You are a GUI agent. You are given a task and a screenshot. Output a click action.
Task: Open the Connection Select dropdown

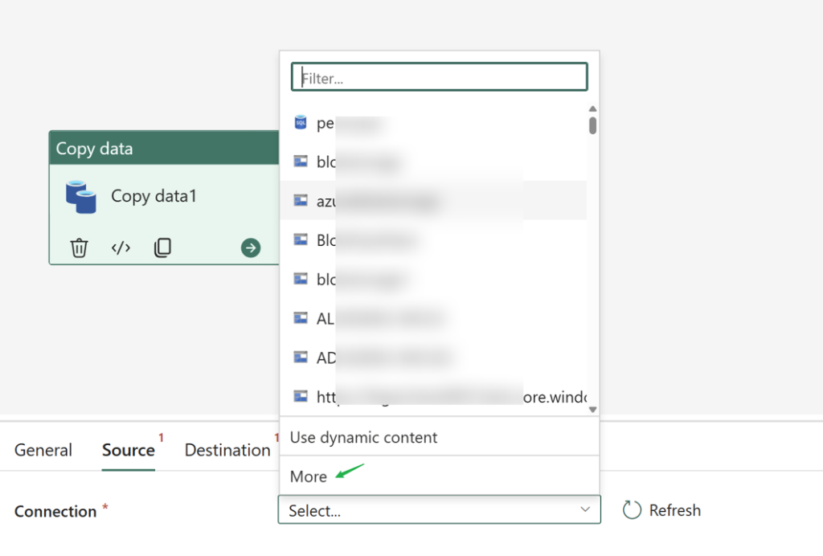click(x=440, y=510)
